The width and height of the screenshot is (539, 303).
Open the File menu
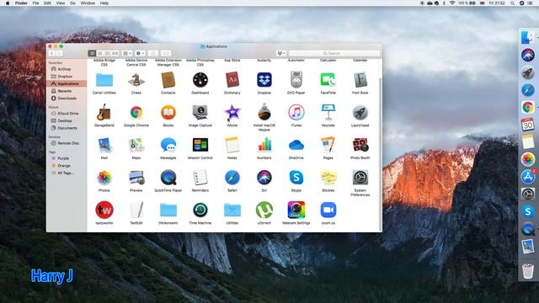coord(35,3)
